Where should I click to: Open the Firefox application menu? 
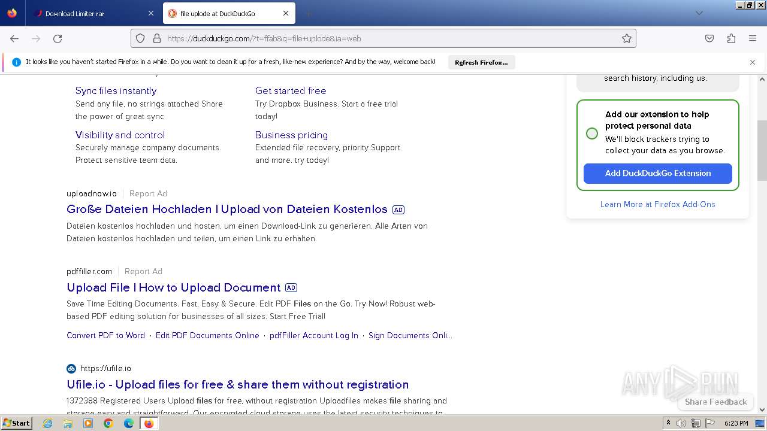point(753,38)
